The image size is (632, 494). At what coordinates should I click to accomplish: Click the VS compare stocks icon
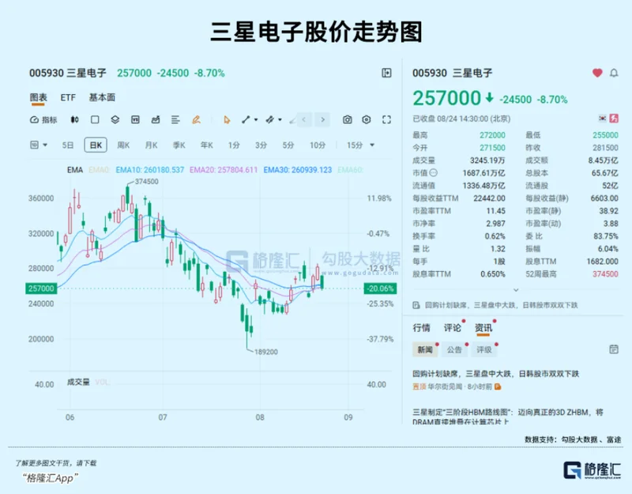point(135,120)
